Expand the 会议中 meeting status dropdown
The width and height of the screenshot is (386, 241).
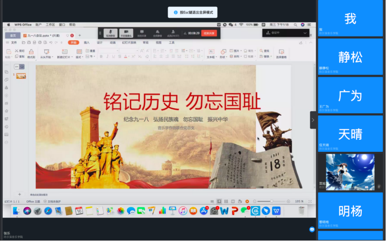305,33
